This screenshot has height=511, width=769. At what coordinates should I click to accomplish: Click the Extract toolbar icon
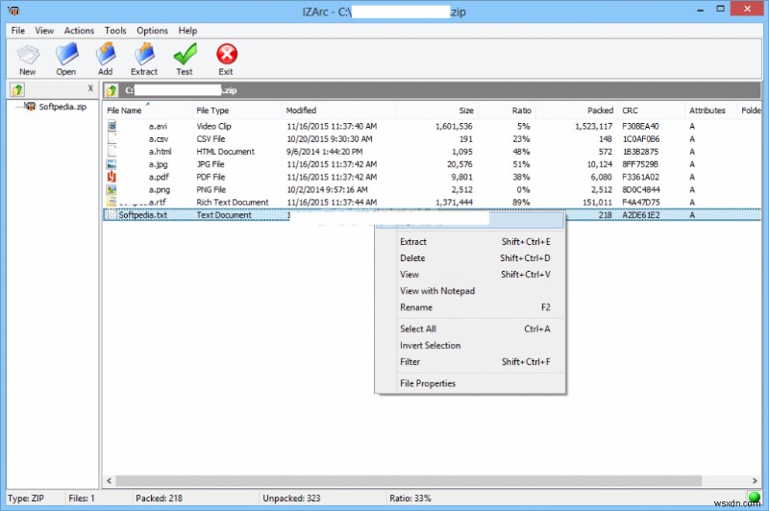(x=144, y=54)
